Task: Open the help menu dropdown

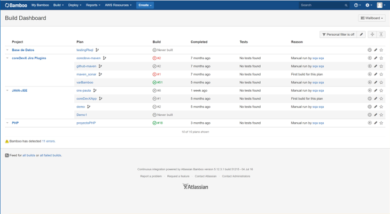Action: click(357, 5)
